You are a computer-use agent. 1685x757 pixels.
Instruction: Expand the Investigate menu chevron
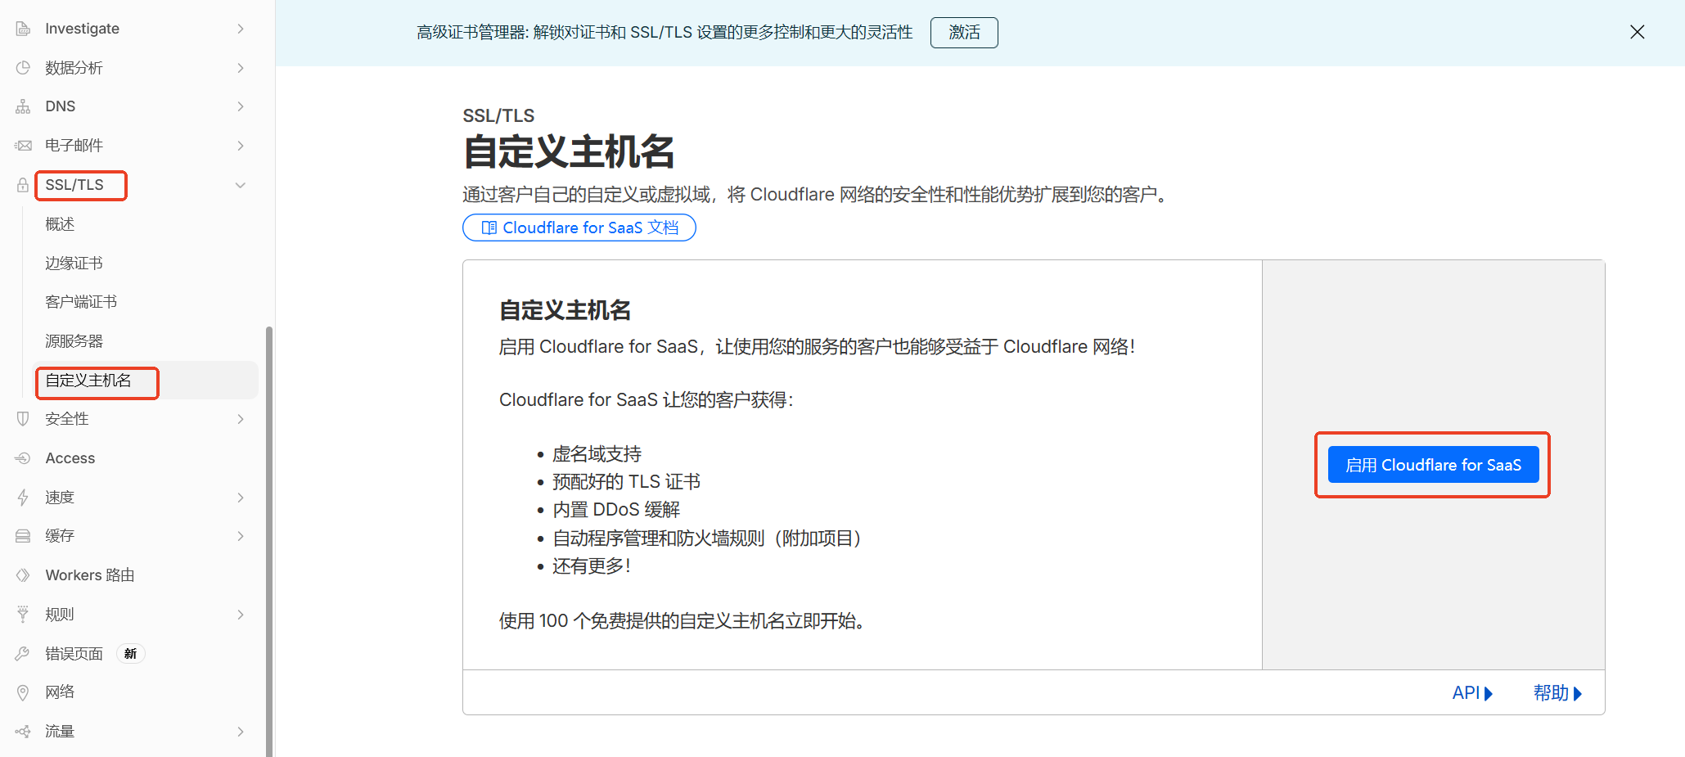click(241, 29)
